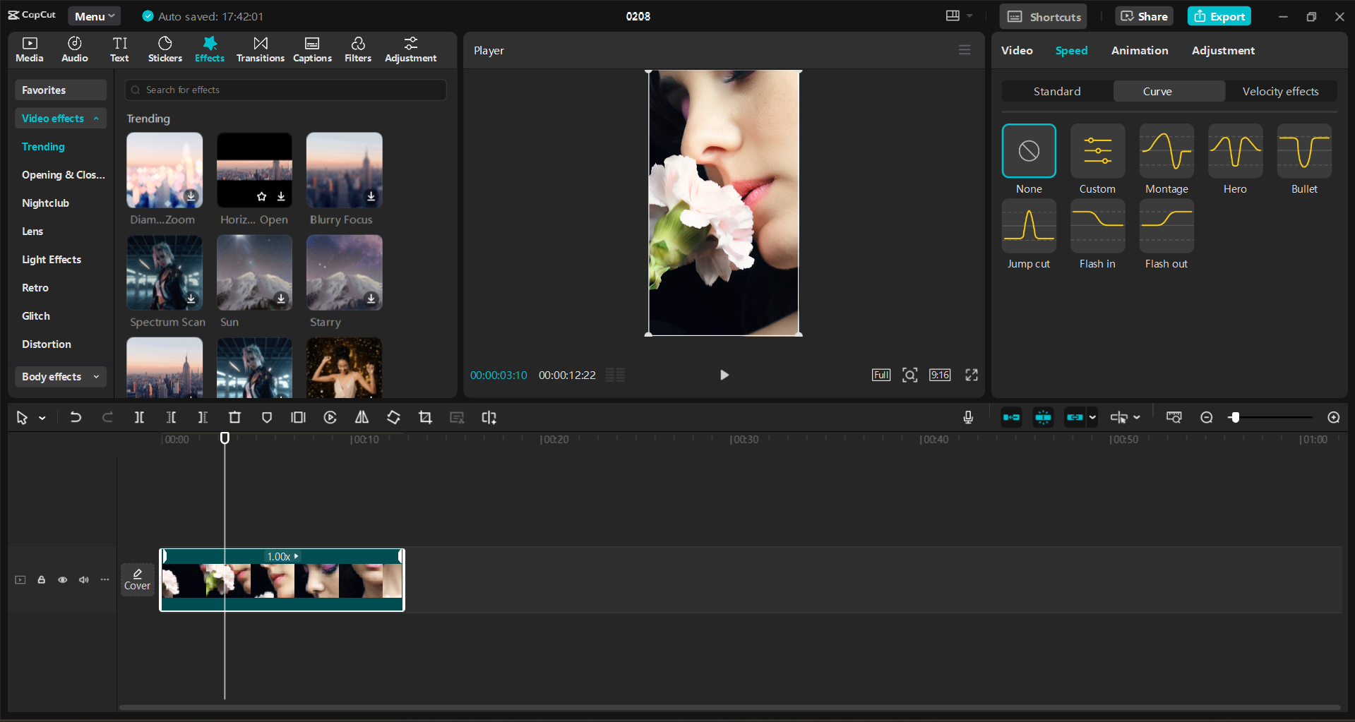Click the Crop icon in timeline toolbar
The image size is (1355, 722).
425,418
